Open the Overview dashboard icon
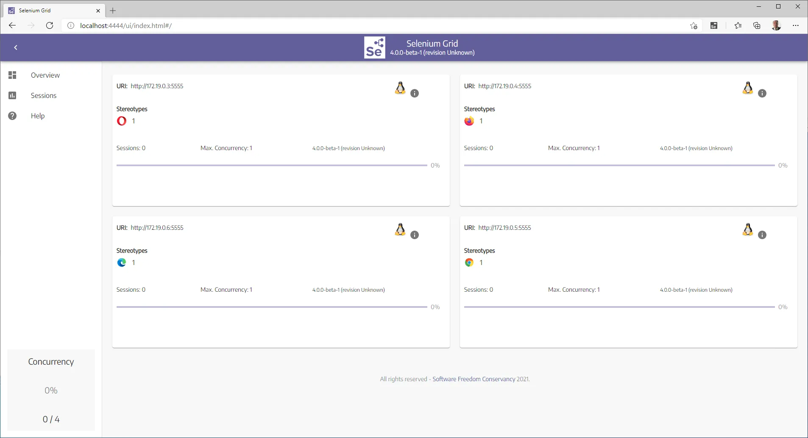 tap(12, 75)
